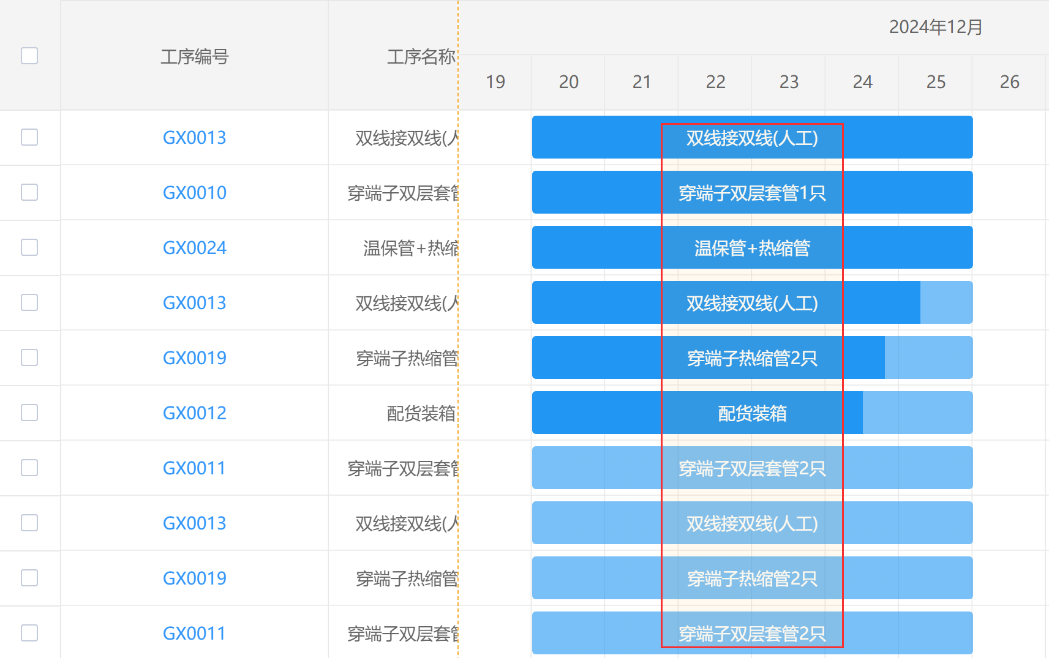Check the checkbox beside GX0024
This screenshot has height=658, width=1049.
29,247
